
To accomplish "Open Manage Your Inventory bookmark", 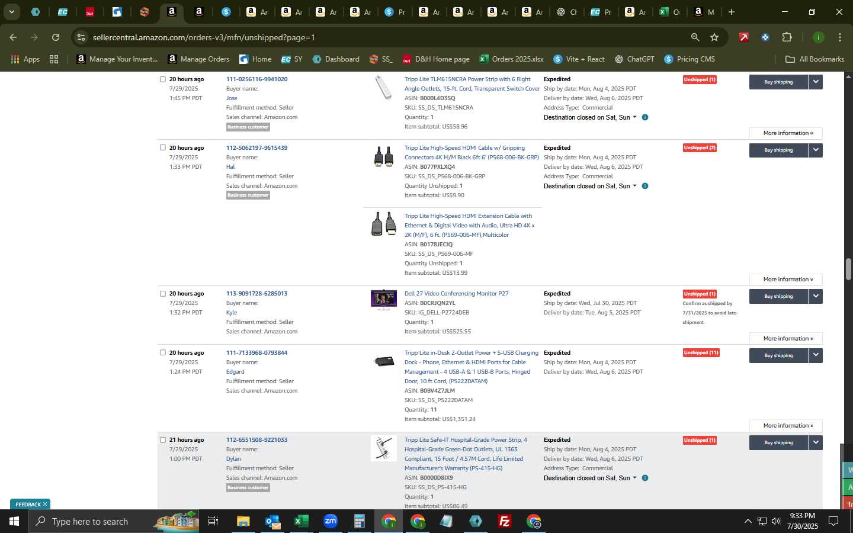I will pyautogui.click(x=117, y=59).
